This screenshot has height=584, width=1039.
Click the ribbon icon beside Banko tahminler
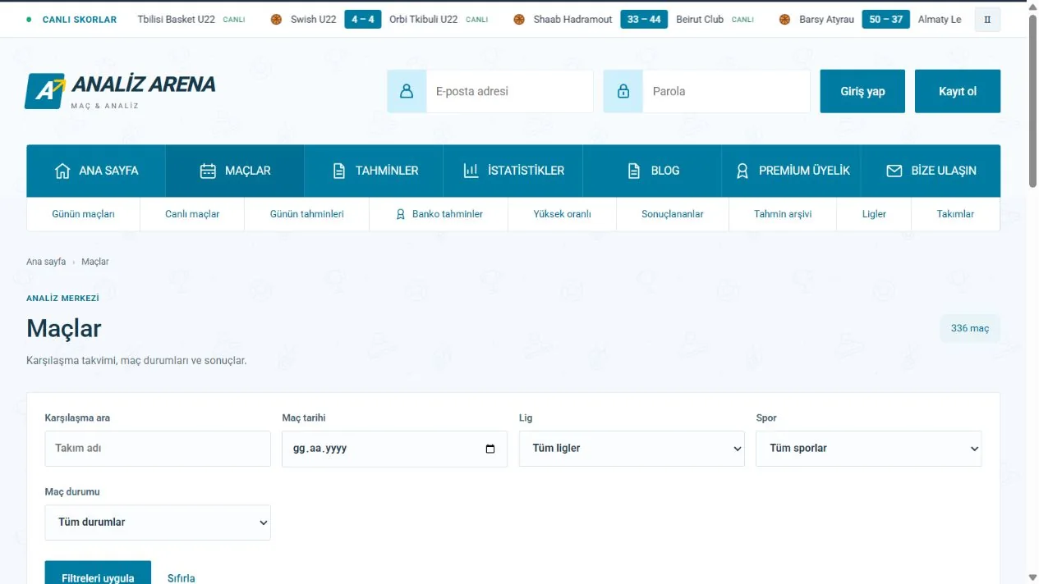tap(401, 214)
